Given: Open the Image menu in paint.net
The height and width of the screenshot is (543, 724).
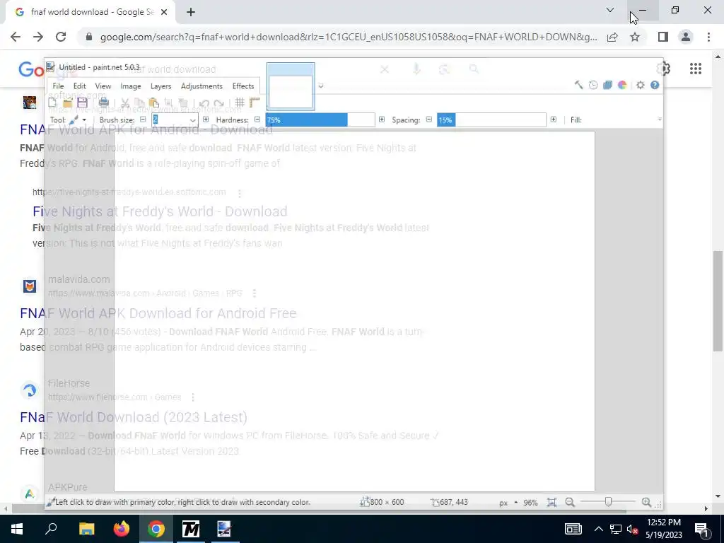Looking at the screenshot, I should (x=131, y=86).
